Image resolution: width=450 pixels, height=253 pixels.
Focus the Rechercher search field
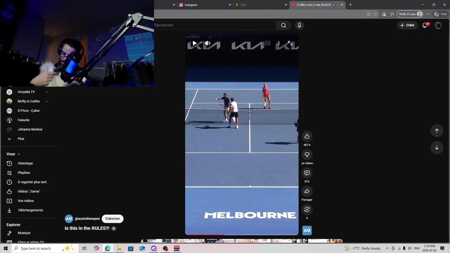tap(214, 25)
